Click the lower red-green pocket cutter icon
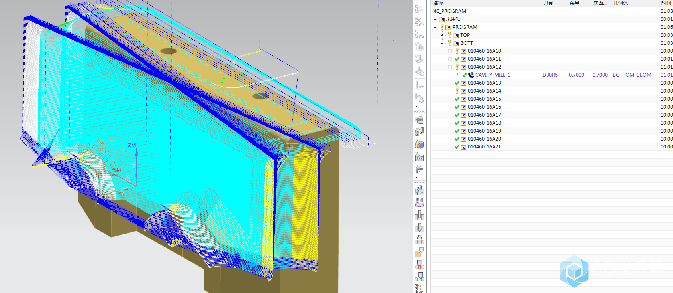 (419, 276)
